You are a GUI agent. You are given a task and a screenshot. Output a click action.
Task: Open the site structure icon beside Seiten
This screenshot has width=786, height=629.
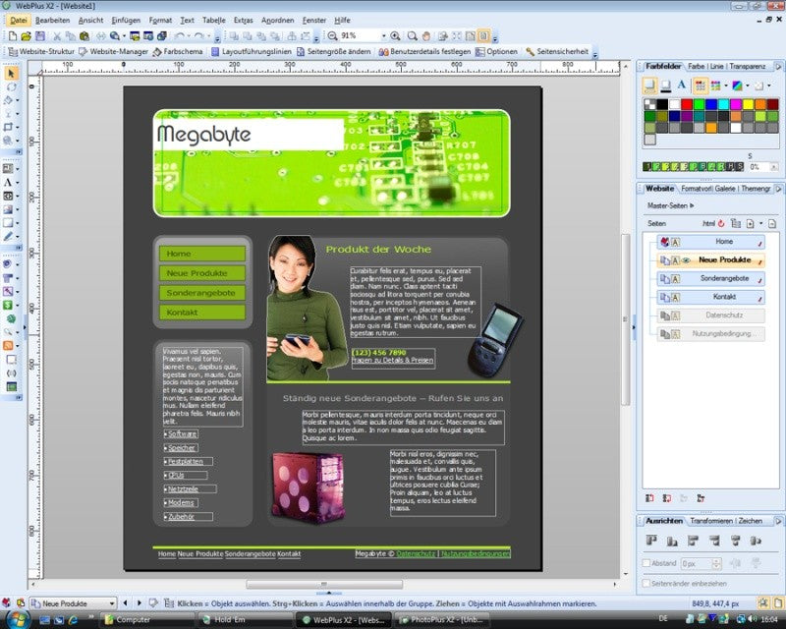click(x=735, y=223)
